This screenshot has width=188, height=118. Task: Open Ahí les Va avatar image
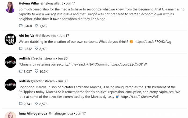(10, 39)
